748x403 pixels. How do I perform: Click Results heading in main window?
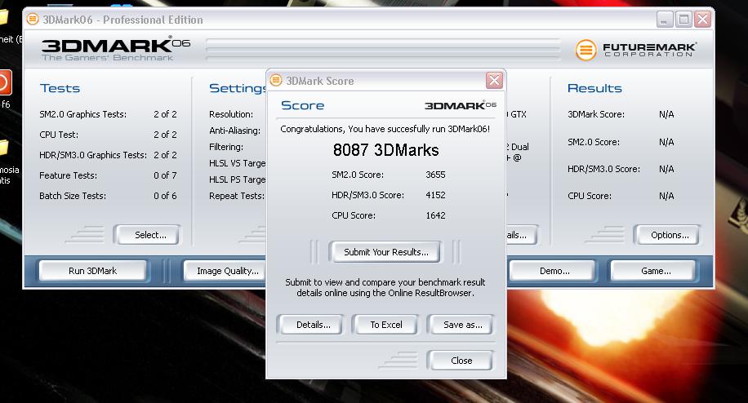(x=594, y=88)
